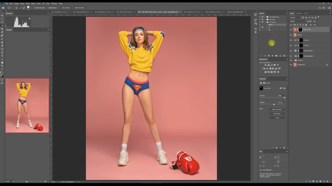Click the Color Range button
332x186 pixels.
tap(277, 114)
